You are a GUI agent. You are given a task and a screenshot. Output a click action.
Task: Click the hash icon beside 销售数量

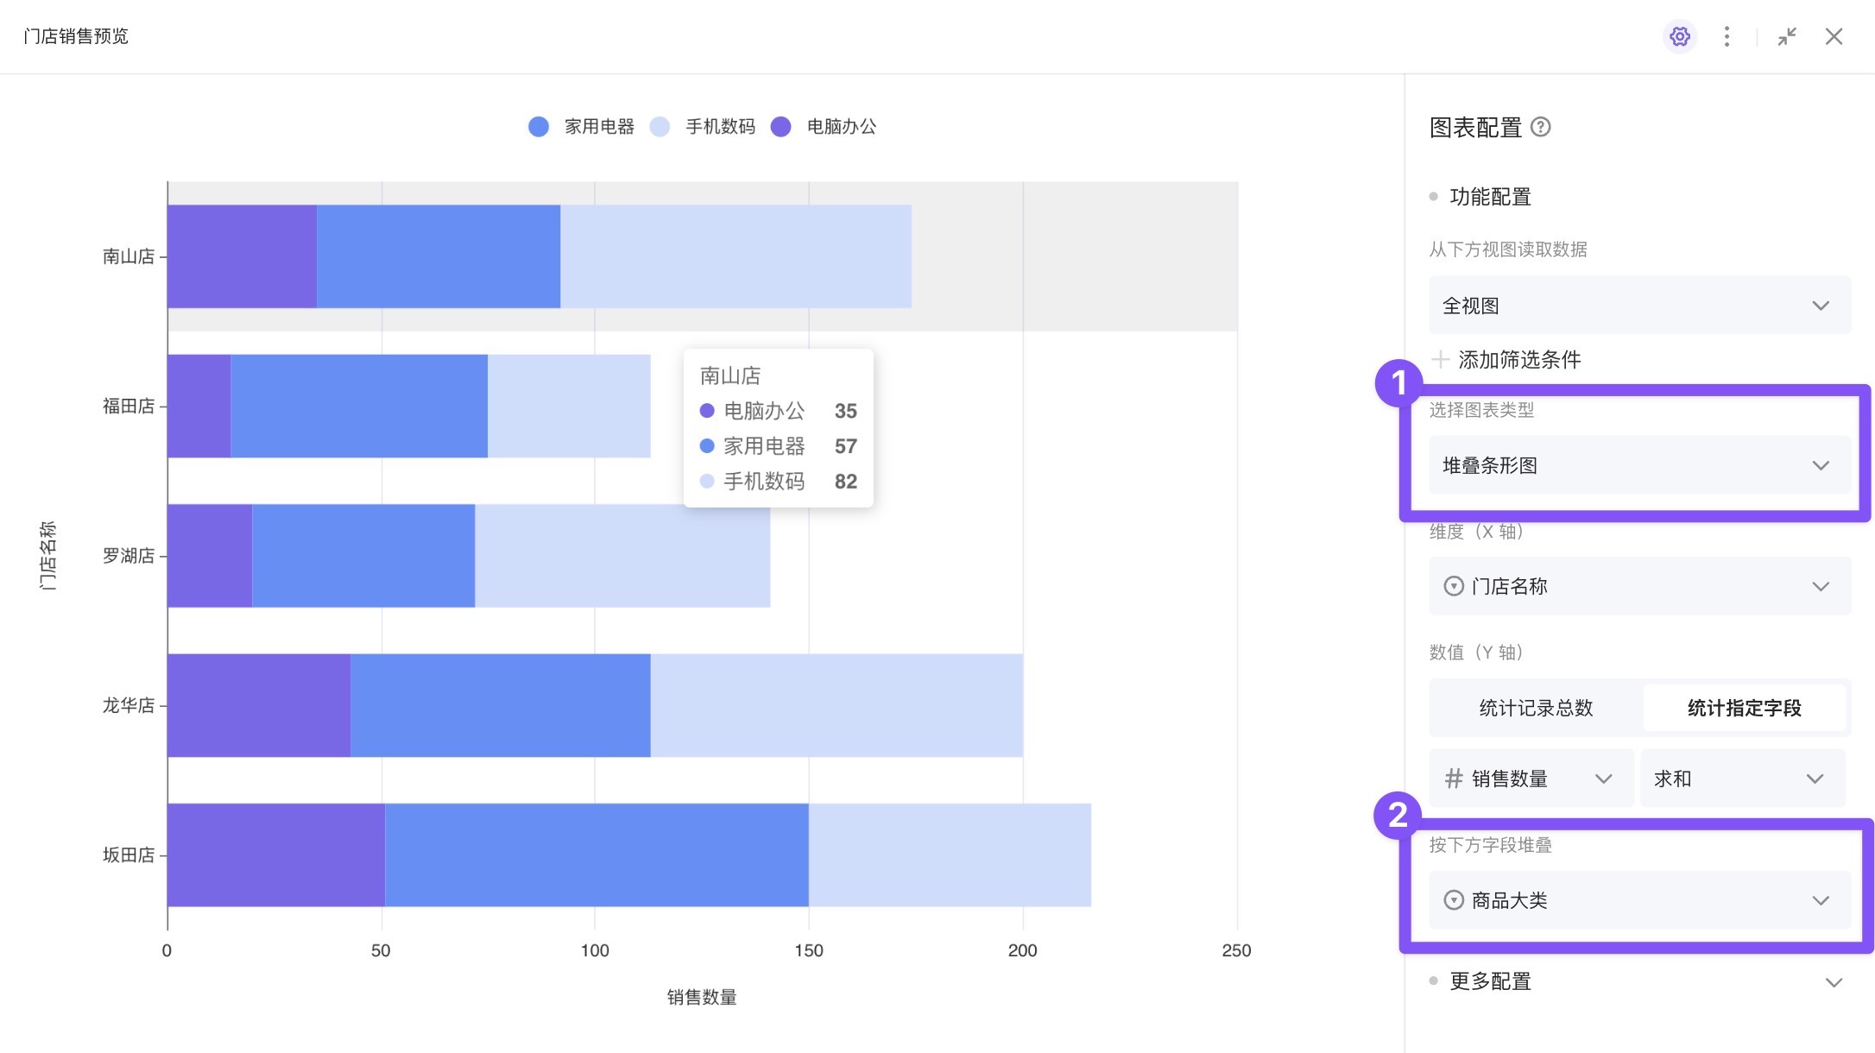click(x=1454, y=779)
